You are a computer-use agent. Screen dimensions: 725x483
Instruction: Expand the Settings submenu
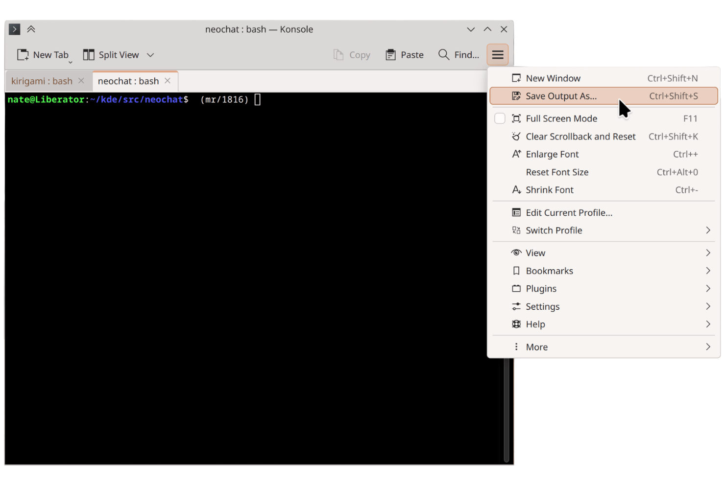(x=604, y=306)
